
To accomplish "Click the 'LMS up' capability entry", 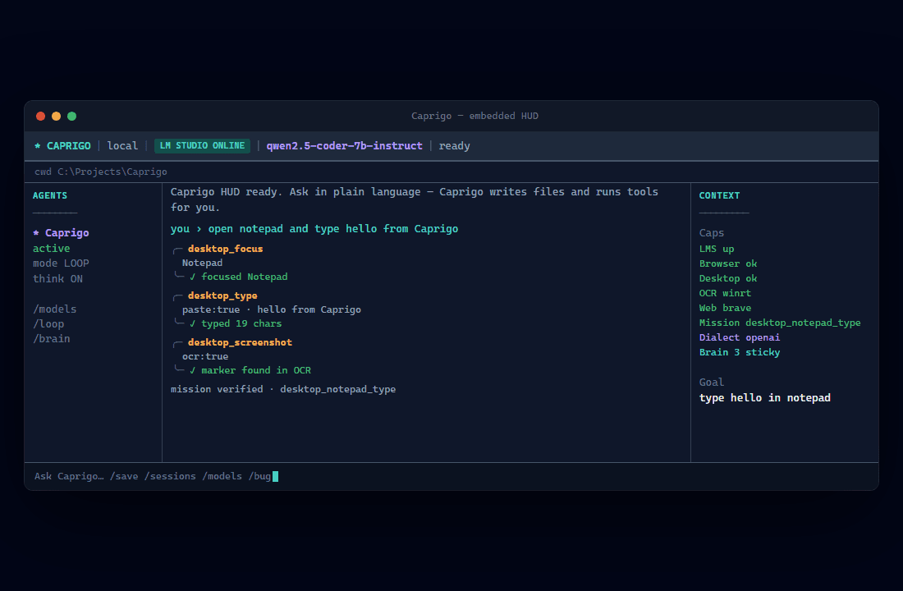I will [717, 249].
